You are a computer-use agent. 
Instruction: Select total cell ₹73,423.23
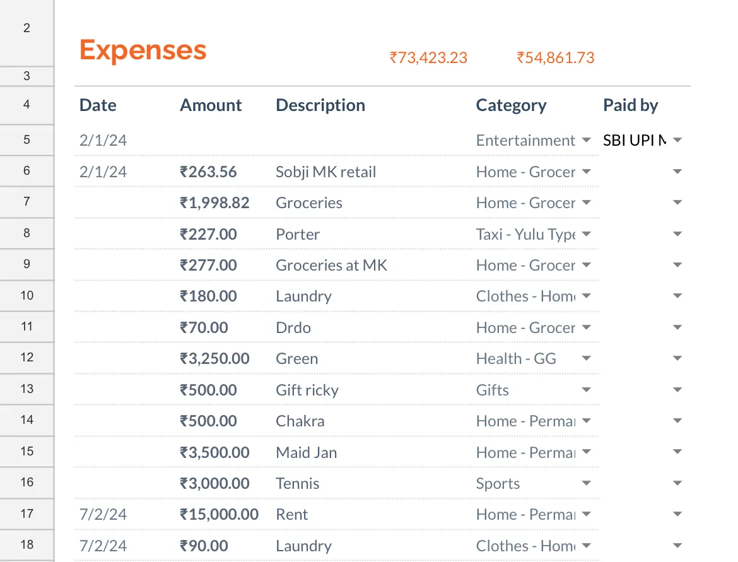(428, 58)
